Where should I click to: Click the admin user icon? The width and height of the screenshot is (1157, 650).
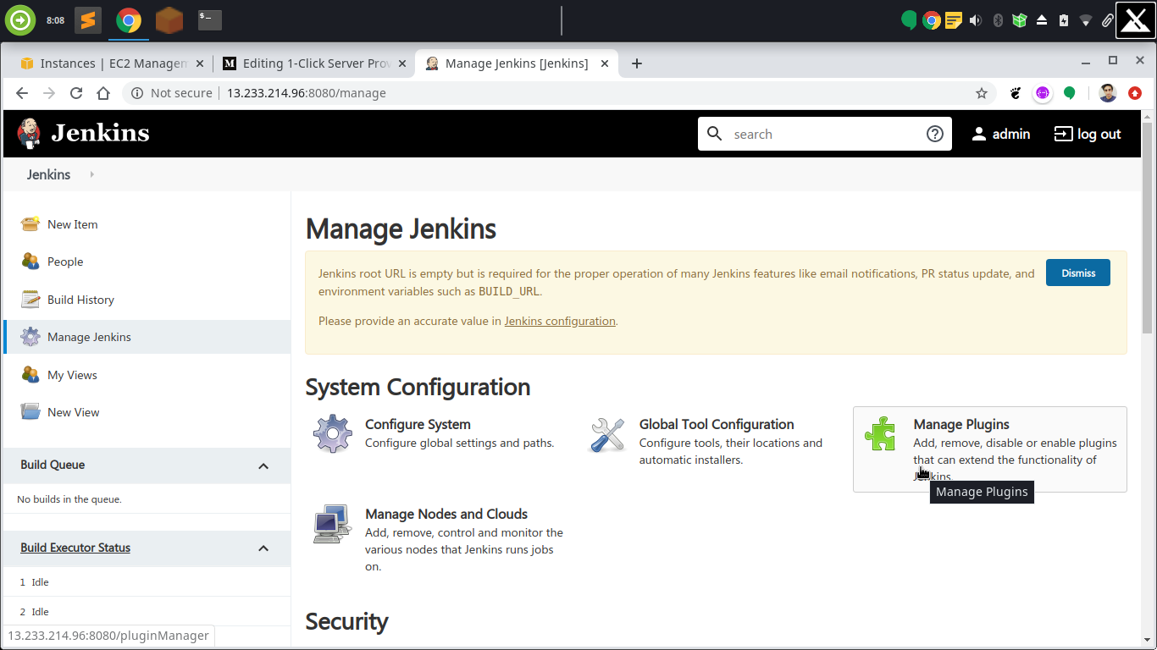[x=978, y=133]
